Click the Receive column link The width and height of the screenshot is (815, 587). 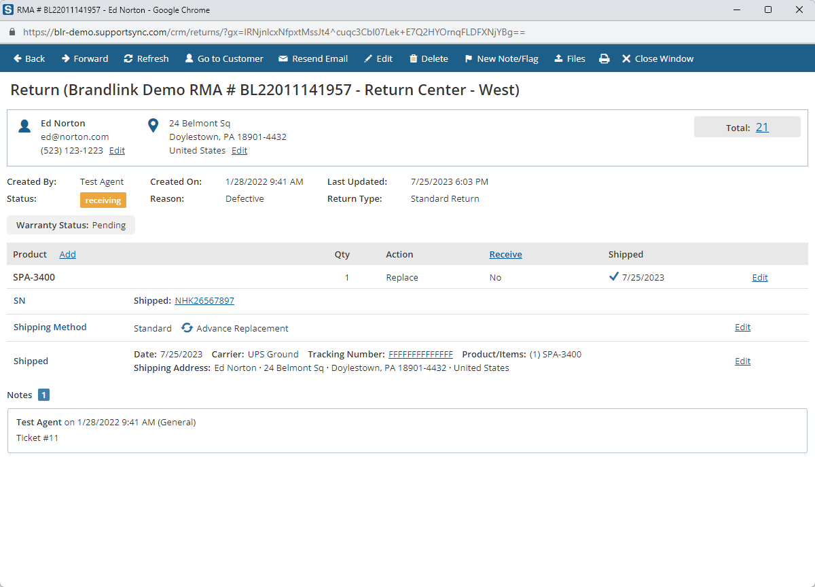505,254
